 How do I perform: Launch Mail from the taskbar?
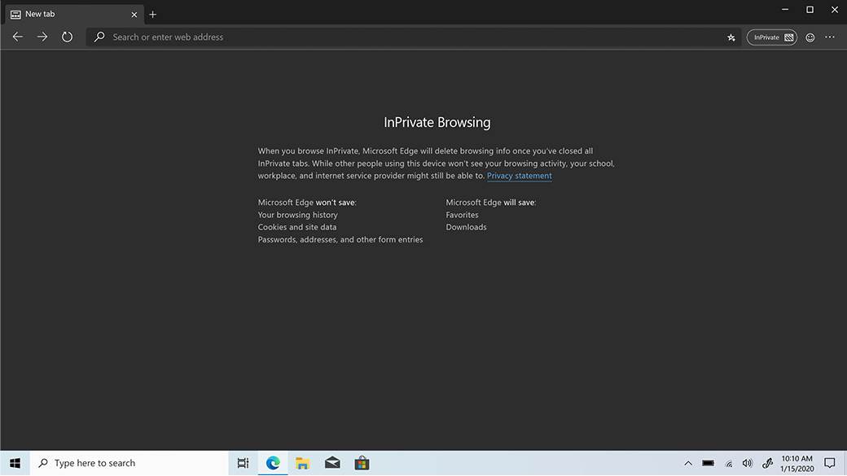point(331,462)
